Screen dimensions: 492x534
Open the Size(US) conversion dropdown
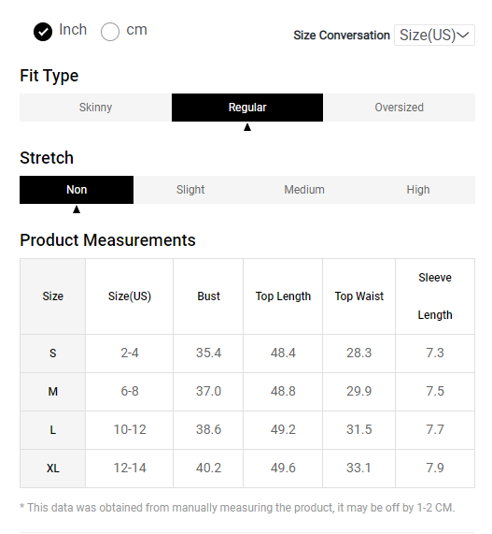(x=434, y=35)
